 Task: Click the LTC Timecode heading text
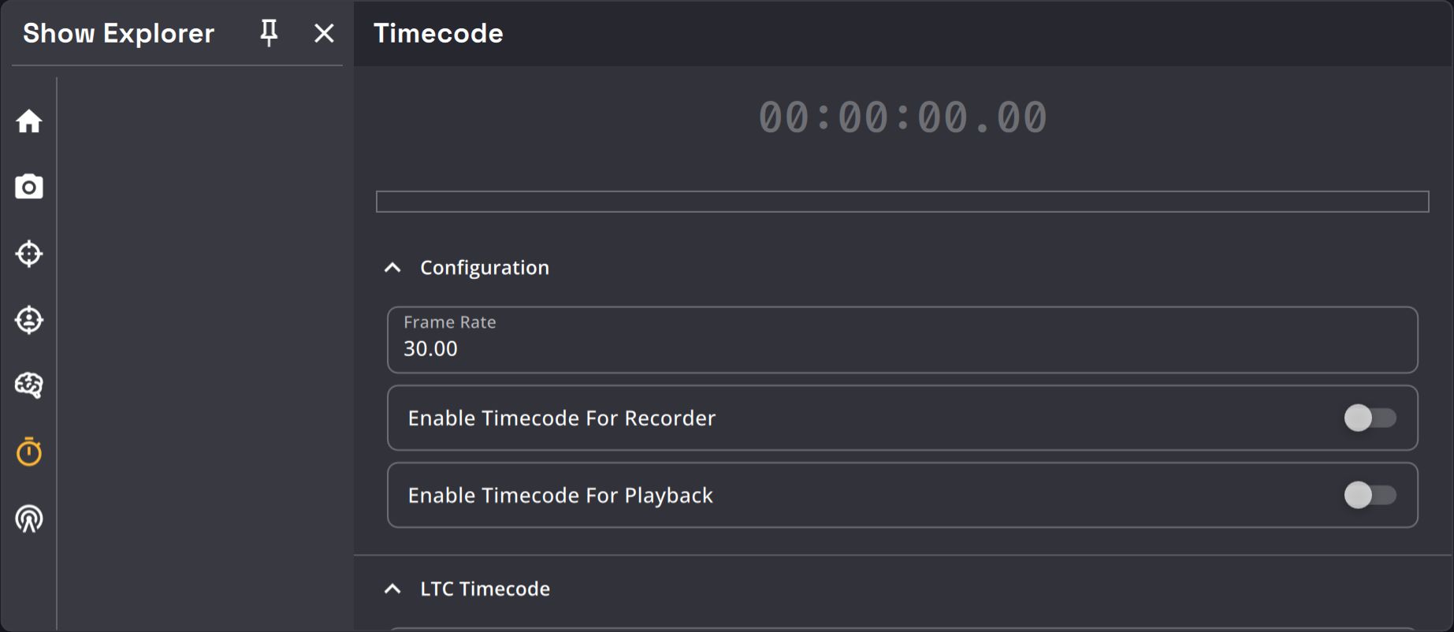pyautogui.click(x=485, y=589)
